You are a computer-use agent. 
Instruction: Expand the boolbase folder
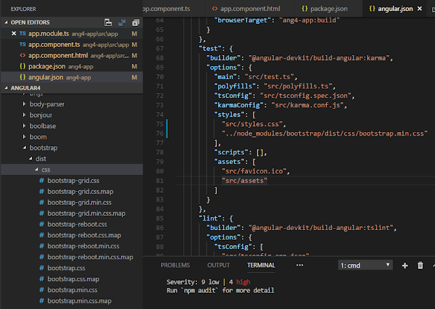click(x=24, y=126)
